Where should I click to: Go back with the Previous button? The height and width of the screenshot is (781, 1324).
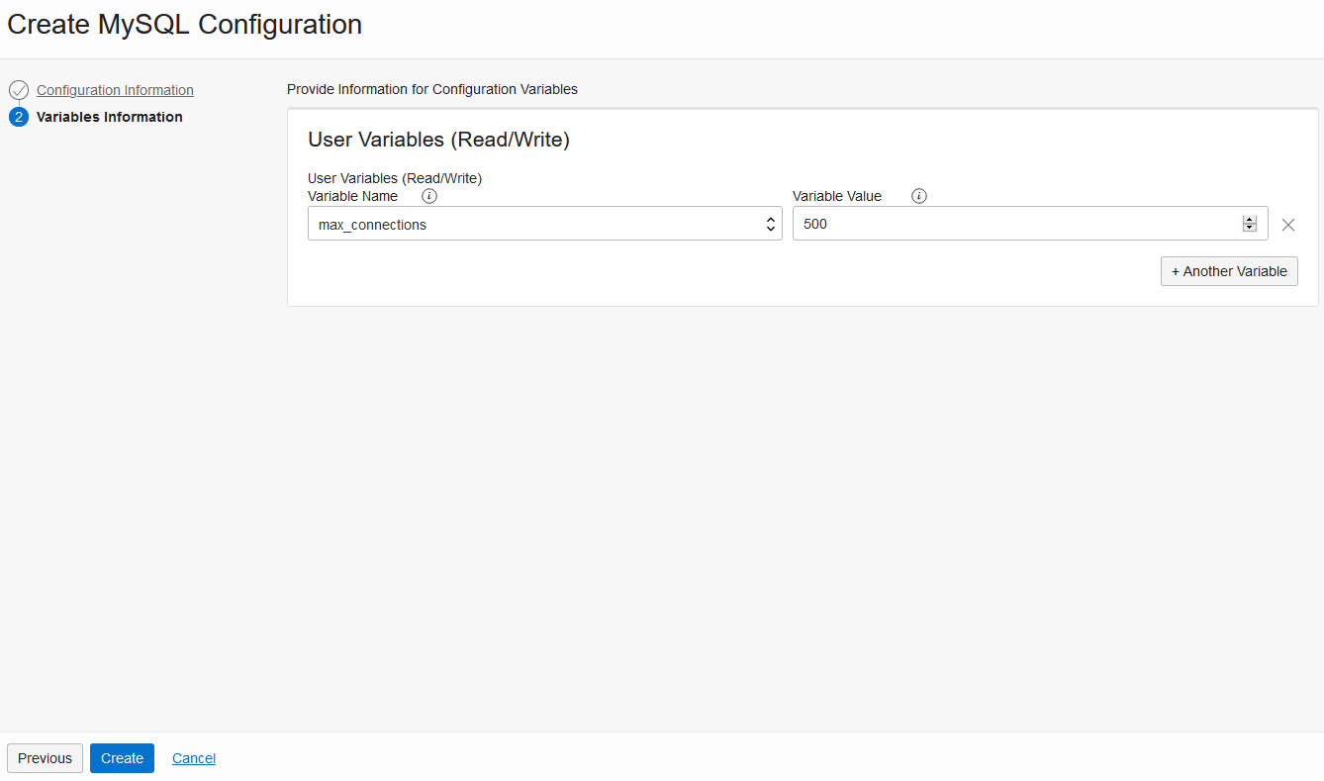click(x=45, y=758)
